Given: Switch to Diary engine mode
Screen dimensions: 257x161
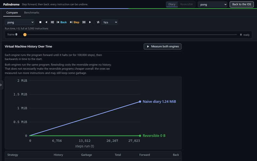Looking at the screenshot, I should pyautogui.click(x=172, y=4).
